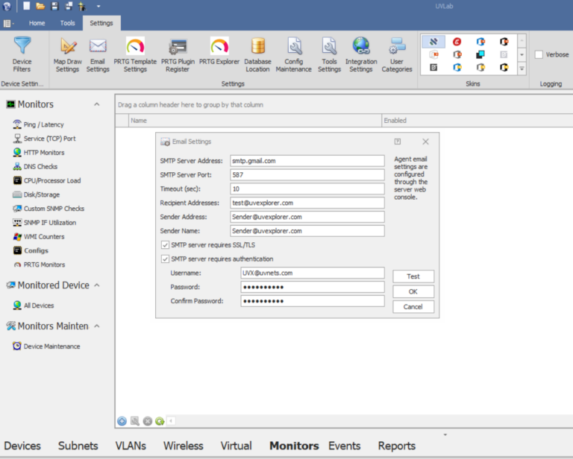This screenshot has width=573, height=459.
Task: Click the open folder icon in quick access toolbar
Action: pos(40,6)
